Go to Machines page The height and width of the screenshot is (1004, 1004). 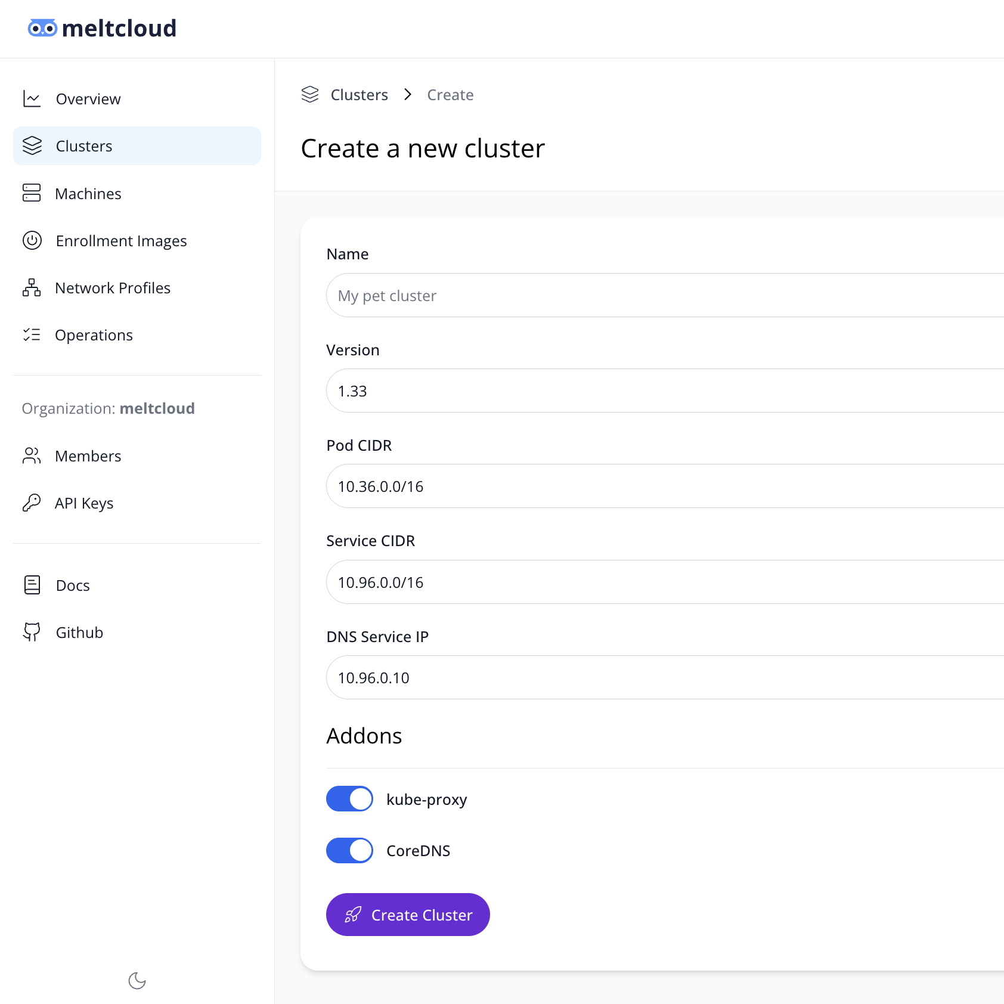click(137, 193)
